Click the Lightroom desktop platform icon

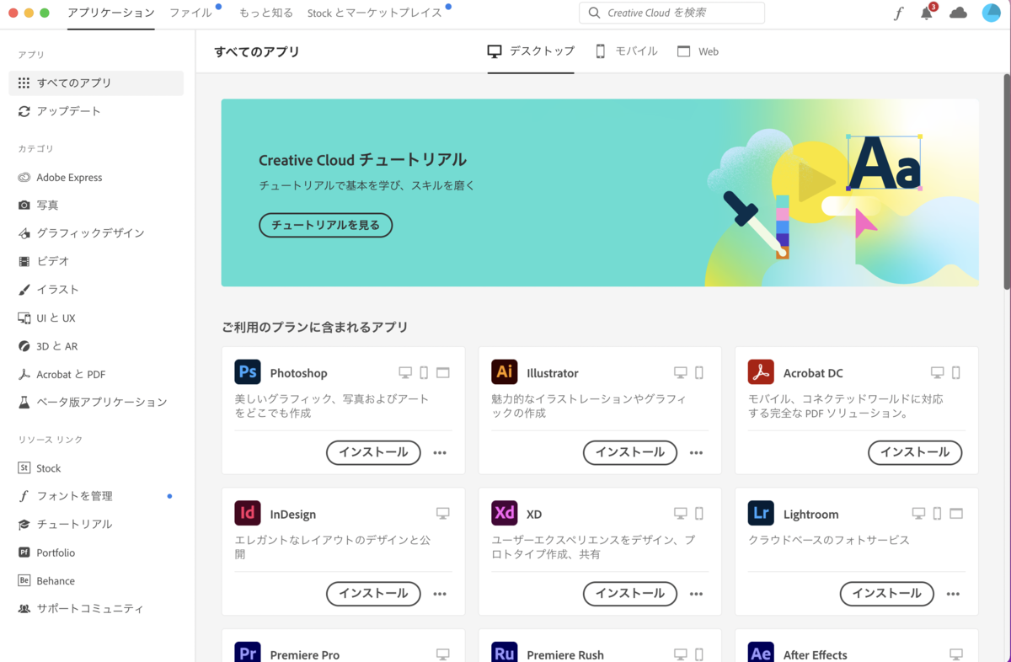(918, 513)
